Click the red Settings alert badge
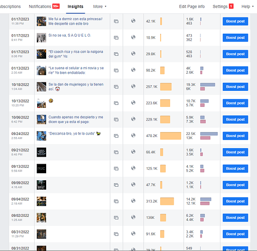This screenshot has height=251, width=257. coord(231,7)
